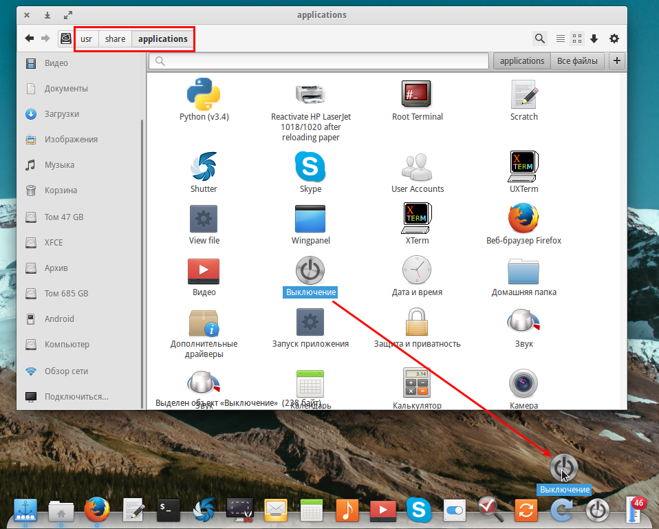Switch to list view mode
659x529 pixels.
coord(560,39)
